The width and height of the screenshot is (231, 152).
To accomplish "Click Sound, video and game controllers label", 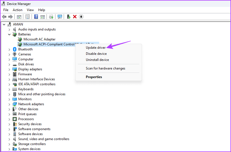I will pos(43,139).
